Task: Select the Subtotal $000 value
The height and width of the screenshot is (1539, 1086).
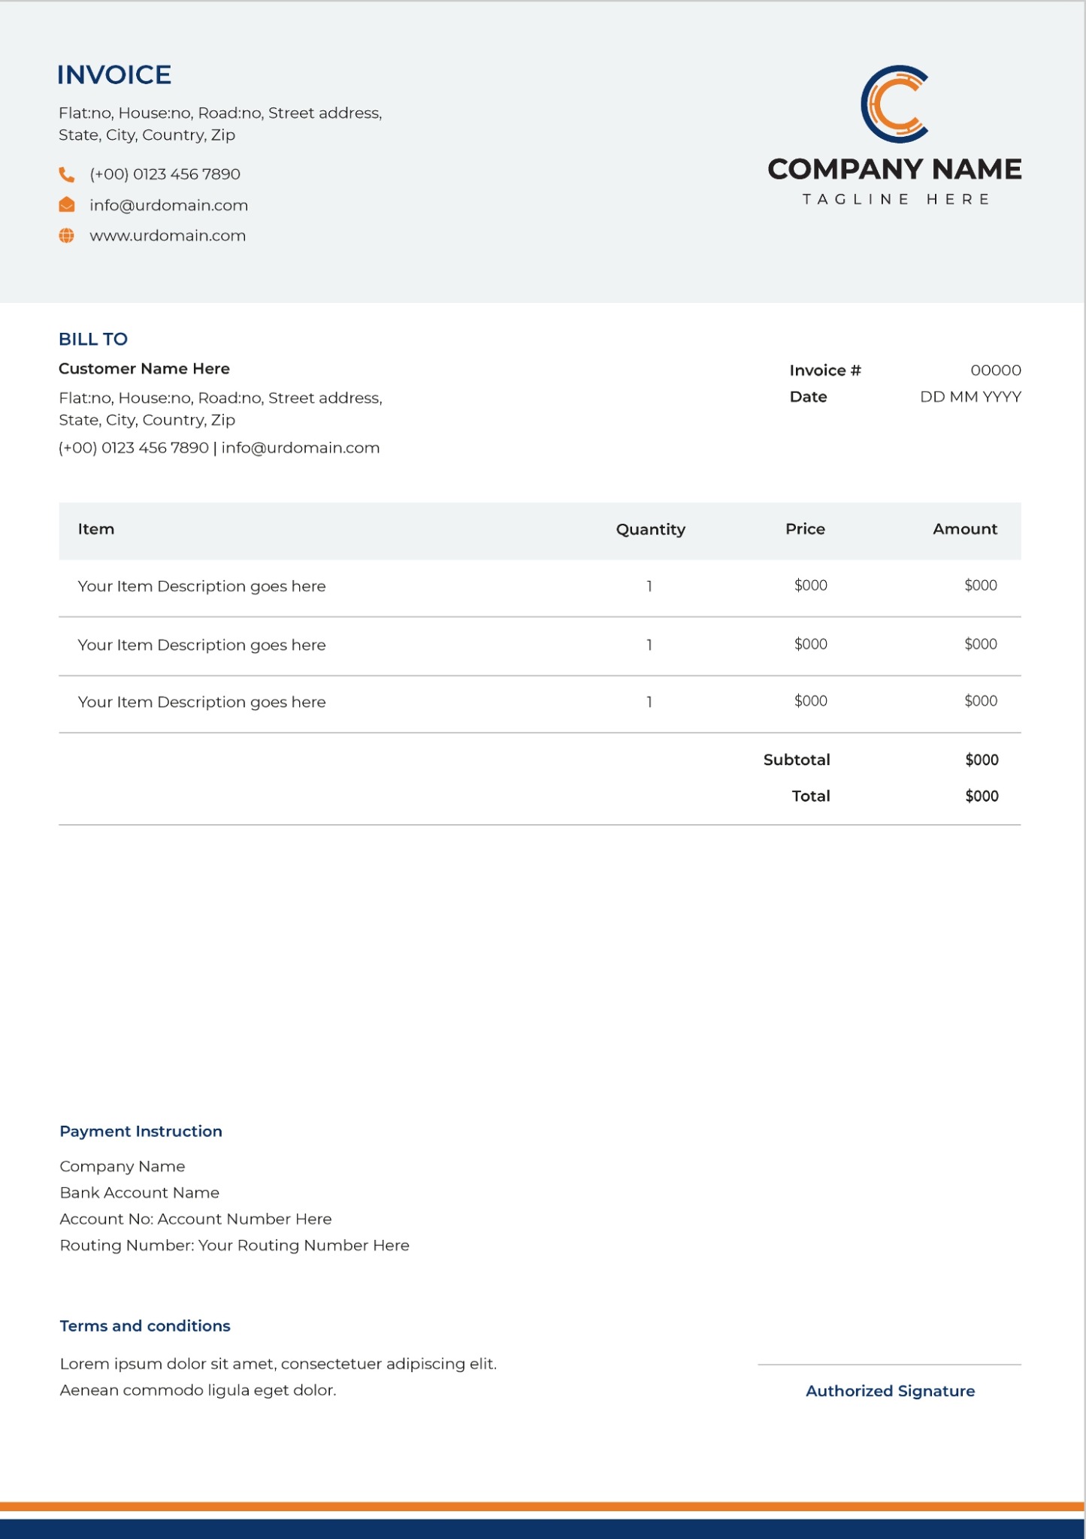Action: [x=982, y=760]
